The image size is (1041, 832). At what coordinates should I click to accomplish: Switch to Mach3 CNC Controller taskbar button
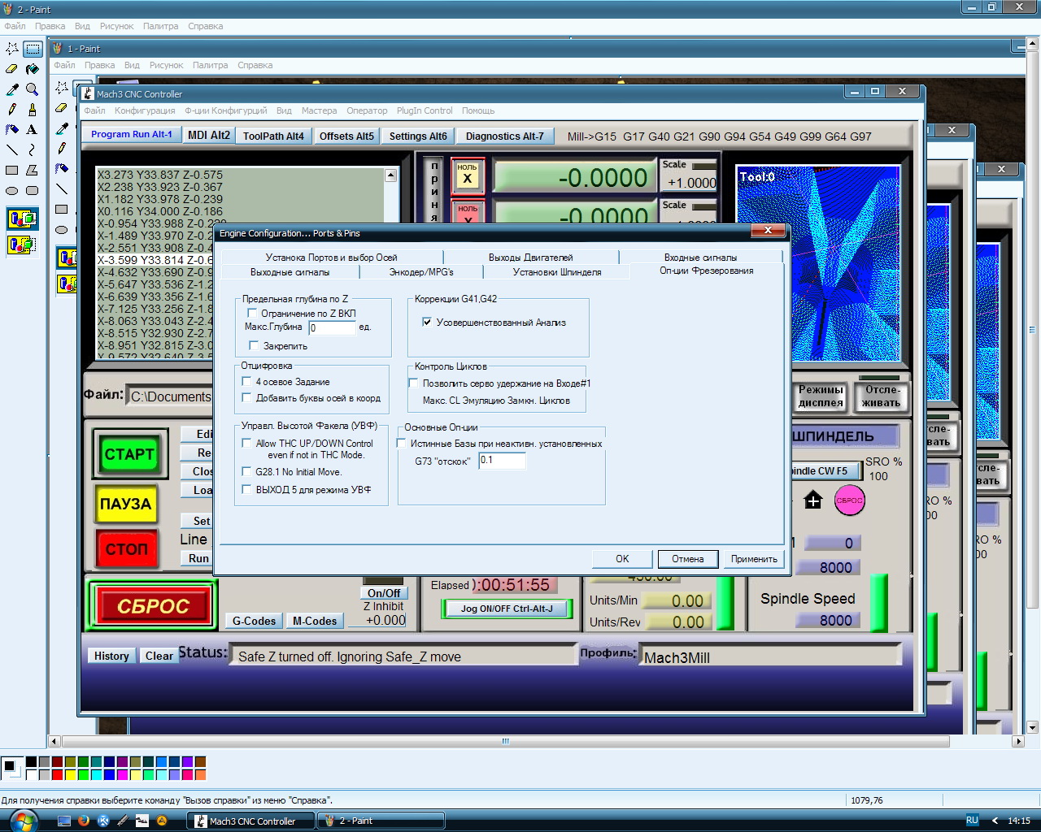251,821
